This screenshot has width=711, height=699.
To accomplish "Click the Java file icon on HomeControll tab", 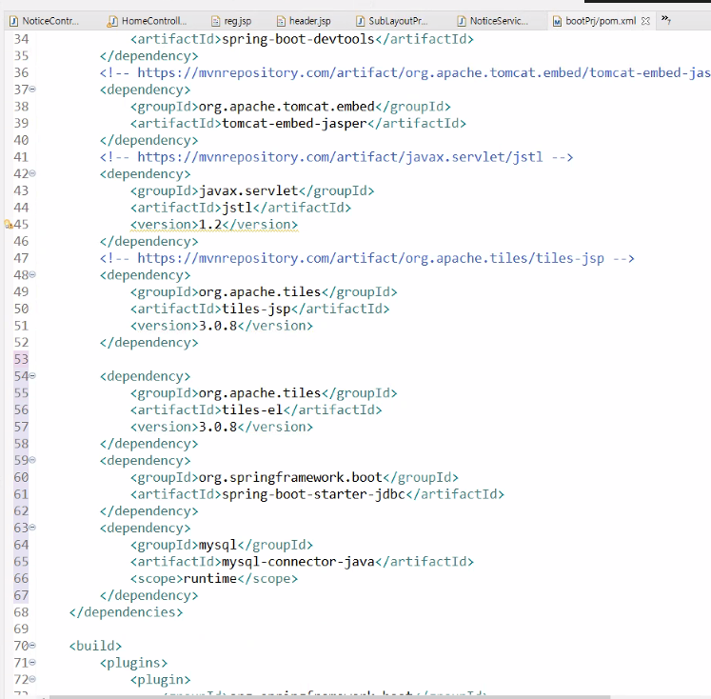I will [x=112, y=21].
